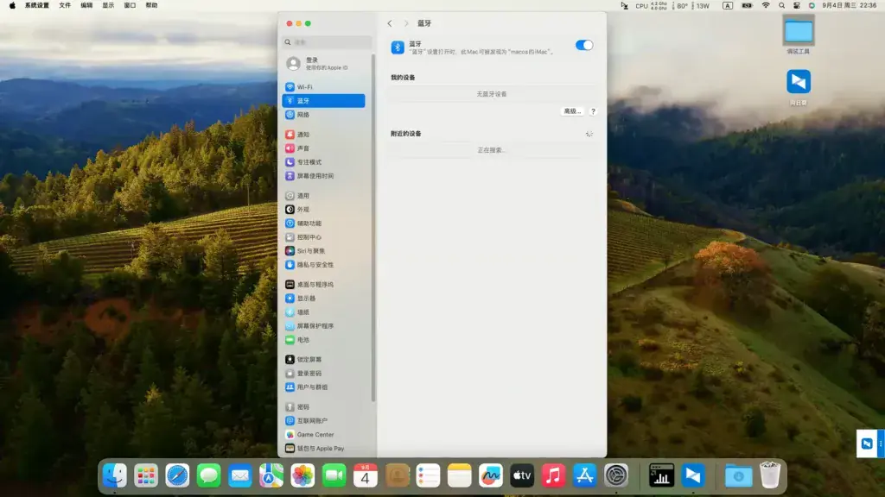The height and width of the screenshot is (497, 885).
Task: Open 登录密码 Login Password settings
Action: [323, 373]
